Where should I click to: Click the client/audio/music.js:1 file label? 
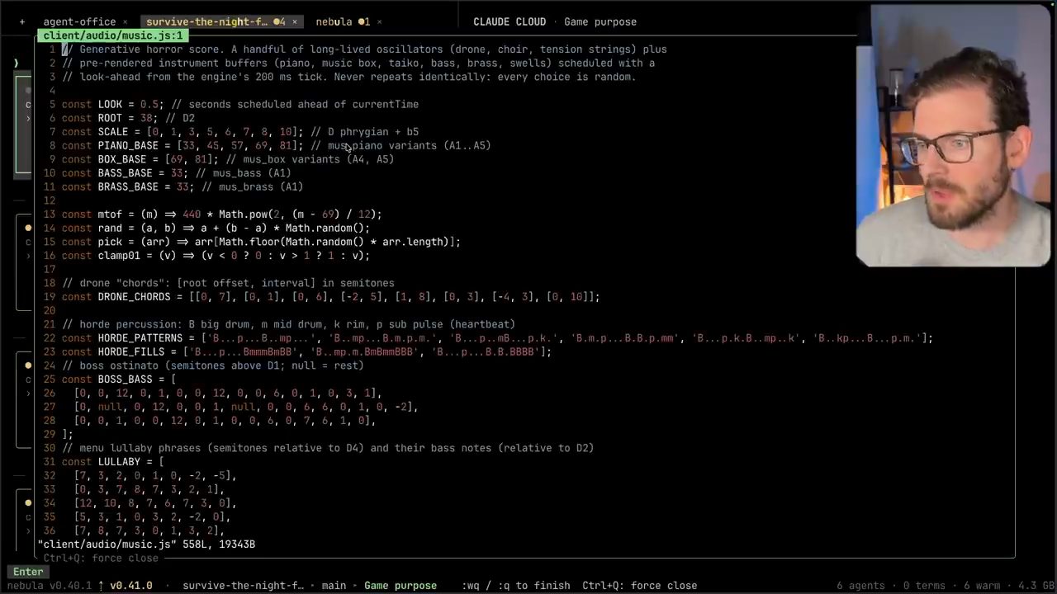[x=113, y=35]
